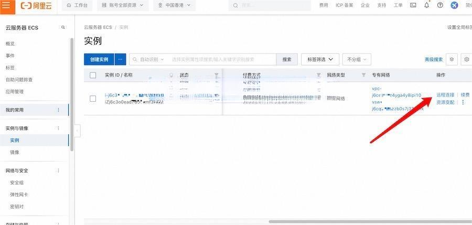Click 续费 for the instance
The image size is (472, 225).
[x=465, y=95]
